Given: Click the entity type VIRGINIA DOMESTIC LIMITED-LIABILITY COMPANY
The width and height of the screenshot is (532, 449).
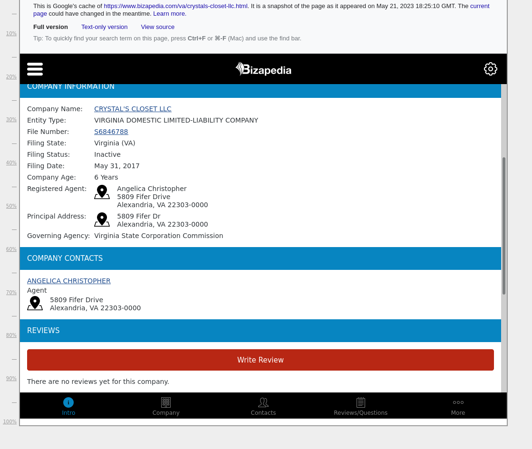Looking at the screenshot, I should [176, 120].
